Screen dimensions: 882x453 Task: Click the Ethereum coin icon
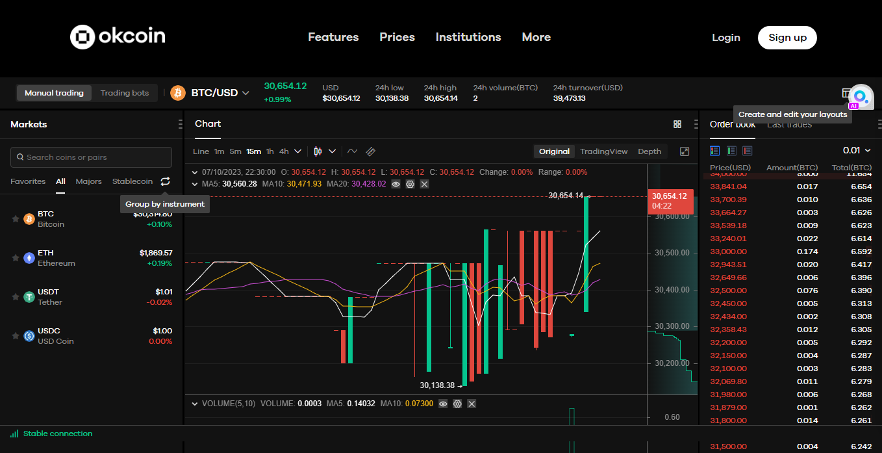click(29, 258)
